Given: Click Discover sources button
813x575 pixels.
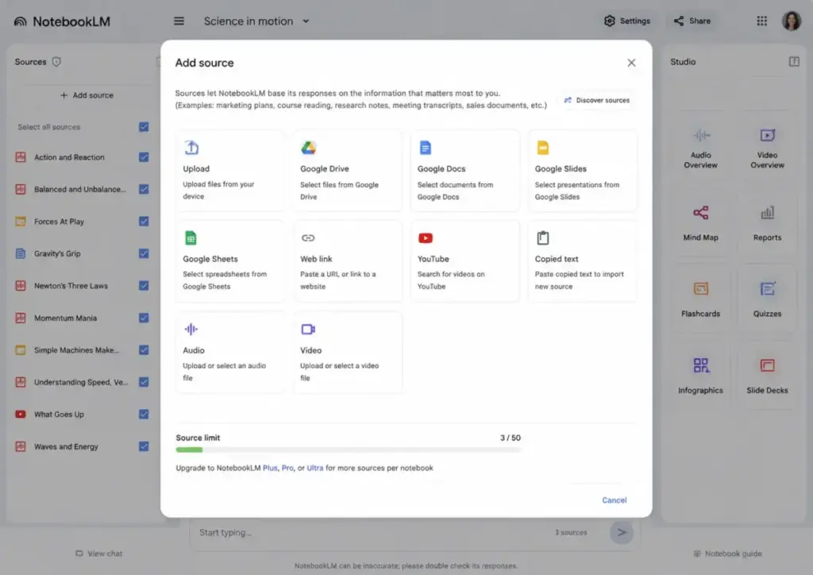Looking at the screenshot, I should point(597,100).
